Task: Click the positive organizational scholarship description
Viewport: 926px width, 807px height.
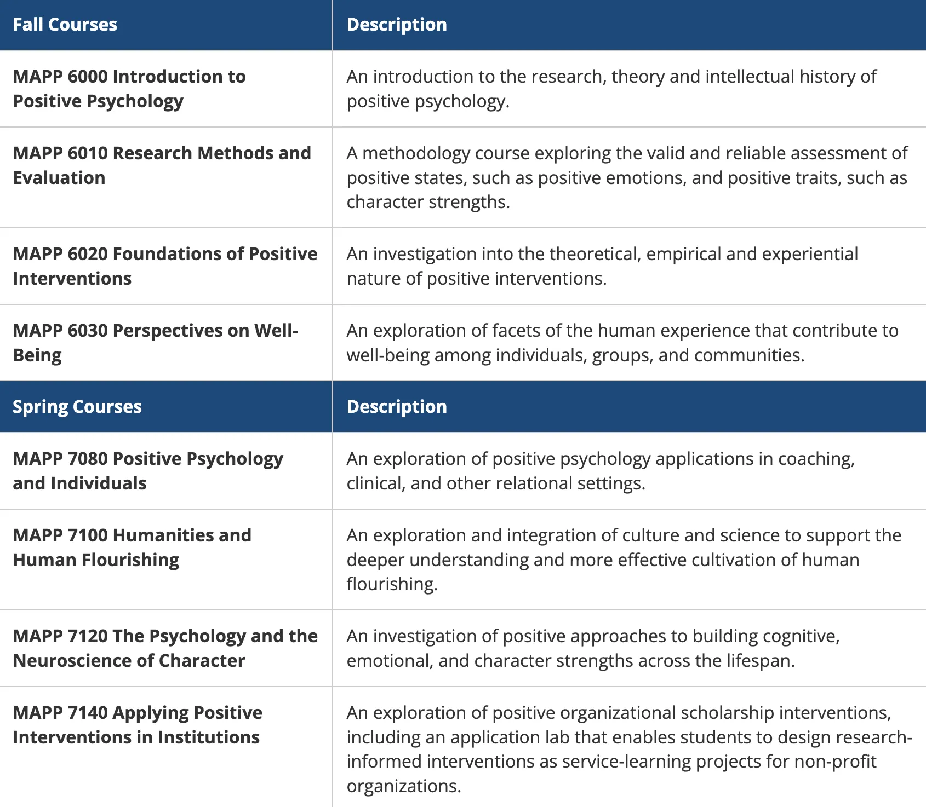Action: pyautogui.click(x=628, y=749)
